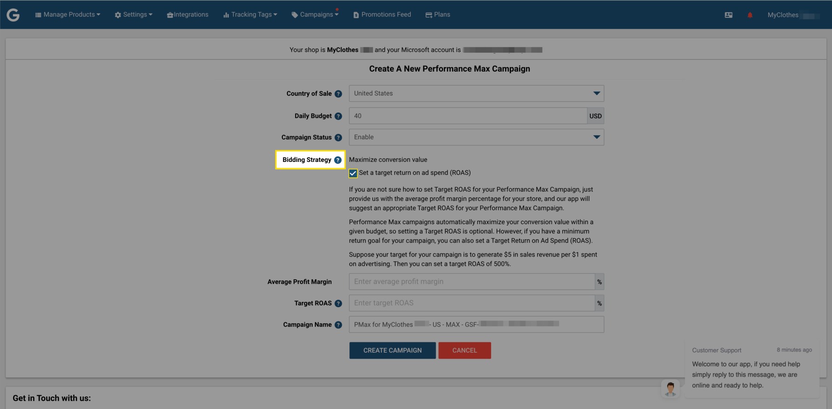Click the Manage Products list icon
832x409 pixels.
tap(38, 15)
